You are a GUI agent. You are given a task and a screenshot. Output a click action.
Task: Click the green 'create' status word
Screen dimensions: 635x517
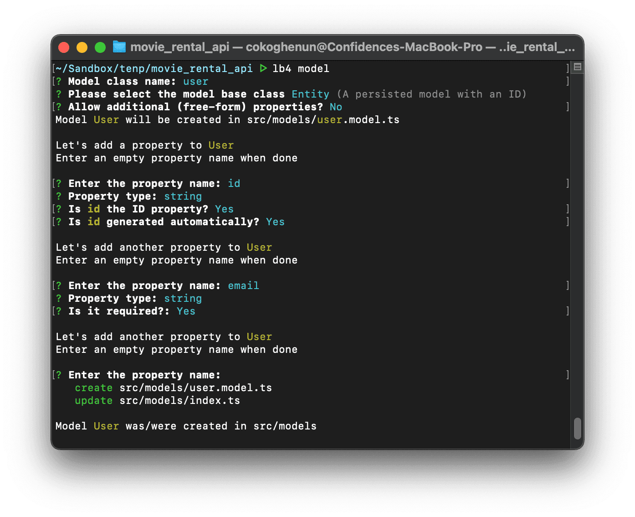click(93, 388)
